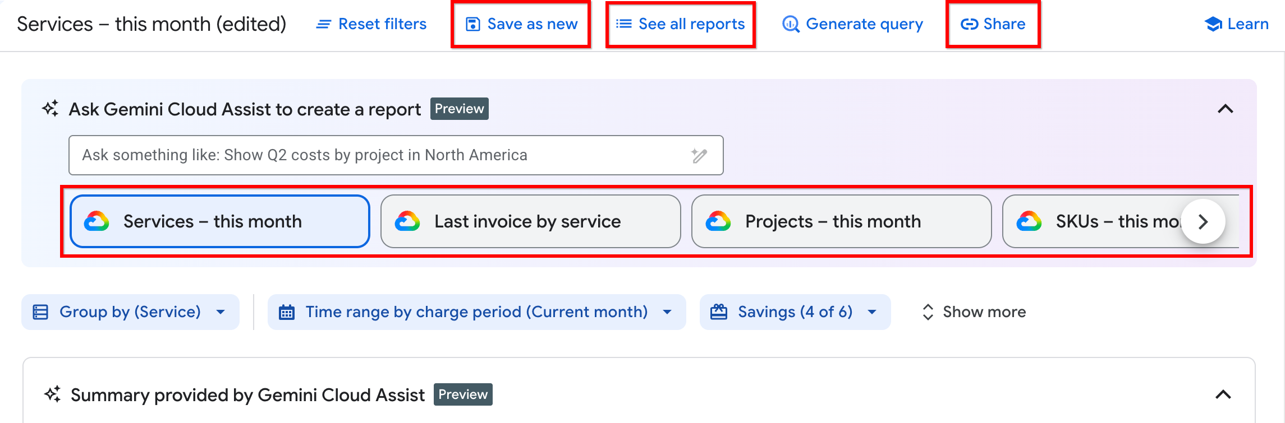
Task: Click the Preview badge beside Ask Gemini heading
Action: click(x=460, y=109)
